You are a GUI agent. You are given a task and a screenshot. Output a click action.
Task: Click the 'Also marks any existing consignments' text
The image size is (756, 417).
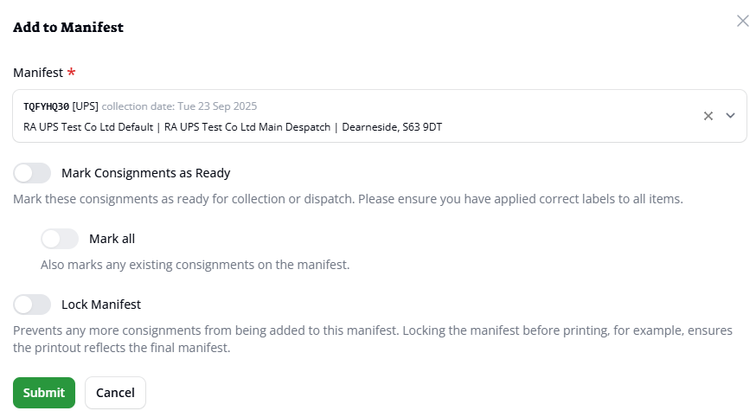tap(195, 265)
